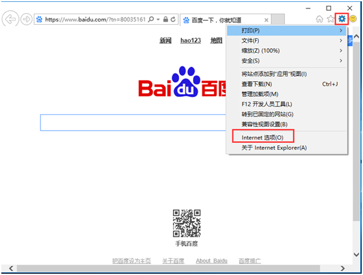Open the 安全(S) submenu
The width and height of the screenshot is (363, 275).
(x=286, y=61)
